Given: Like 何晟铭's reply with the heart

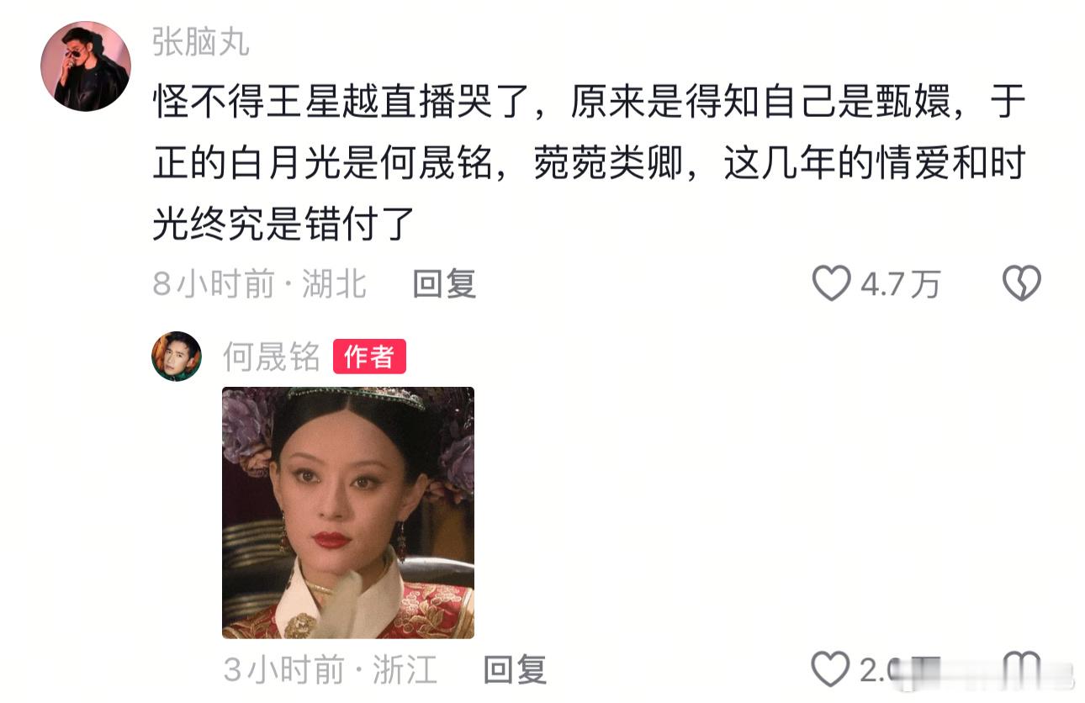Looking at the screenshot, I should [x=831, y=670].
